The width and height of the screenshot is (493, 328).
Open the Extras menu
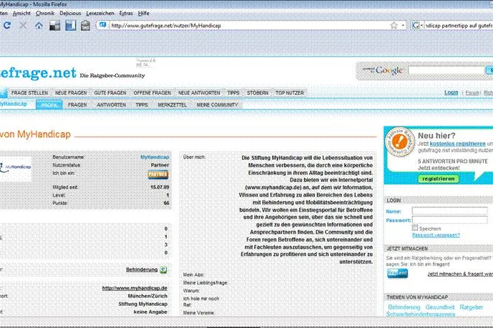point(126,13)
